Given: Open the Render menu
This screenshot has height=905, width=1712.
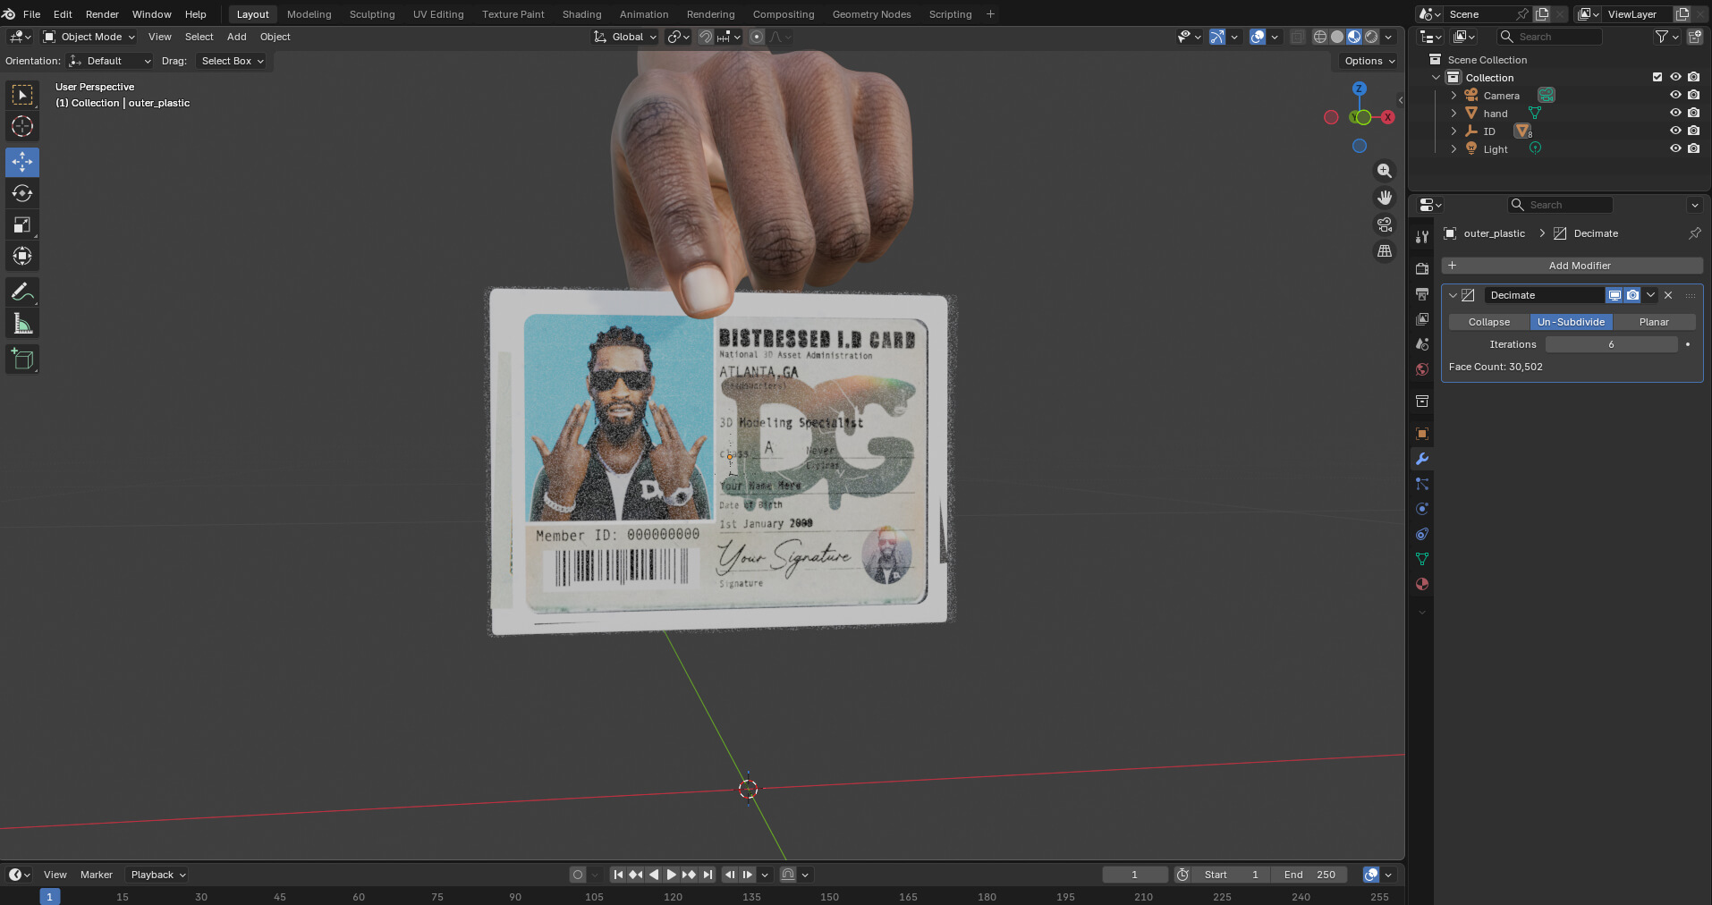Looking at the screenshot, I should pyautogui.click(x=102, y=14).
